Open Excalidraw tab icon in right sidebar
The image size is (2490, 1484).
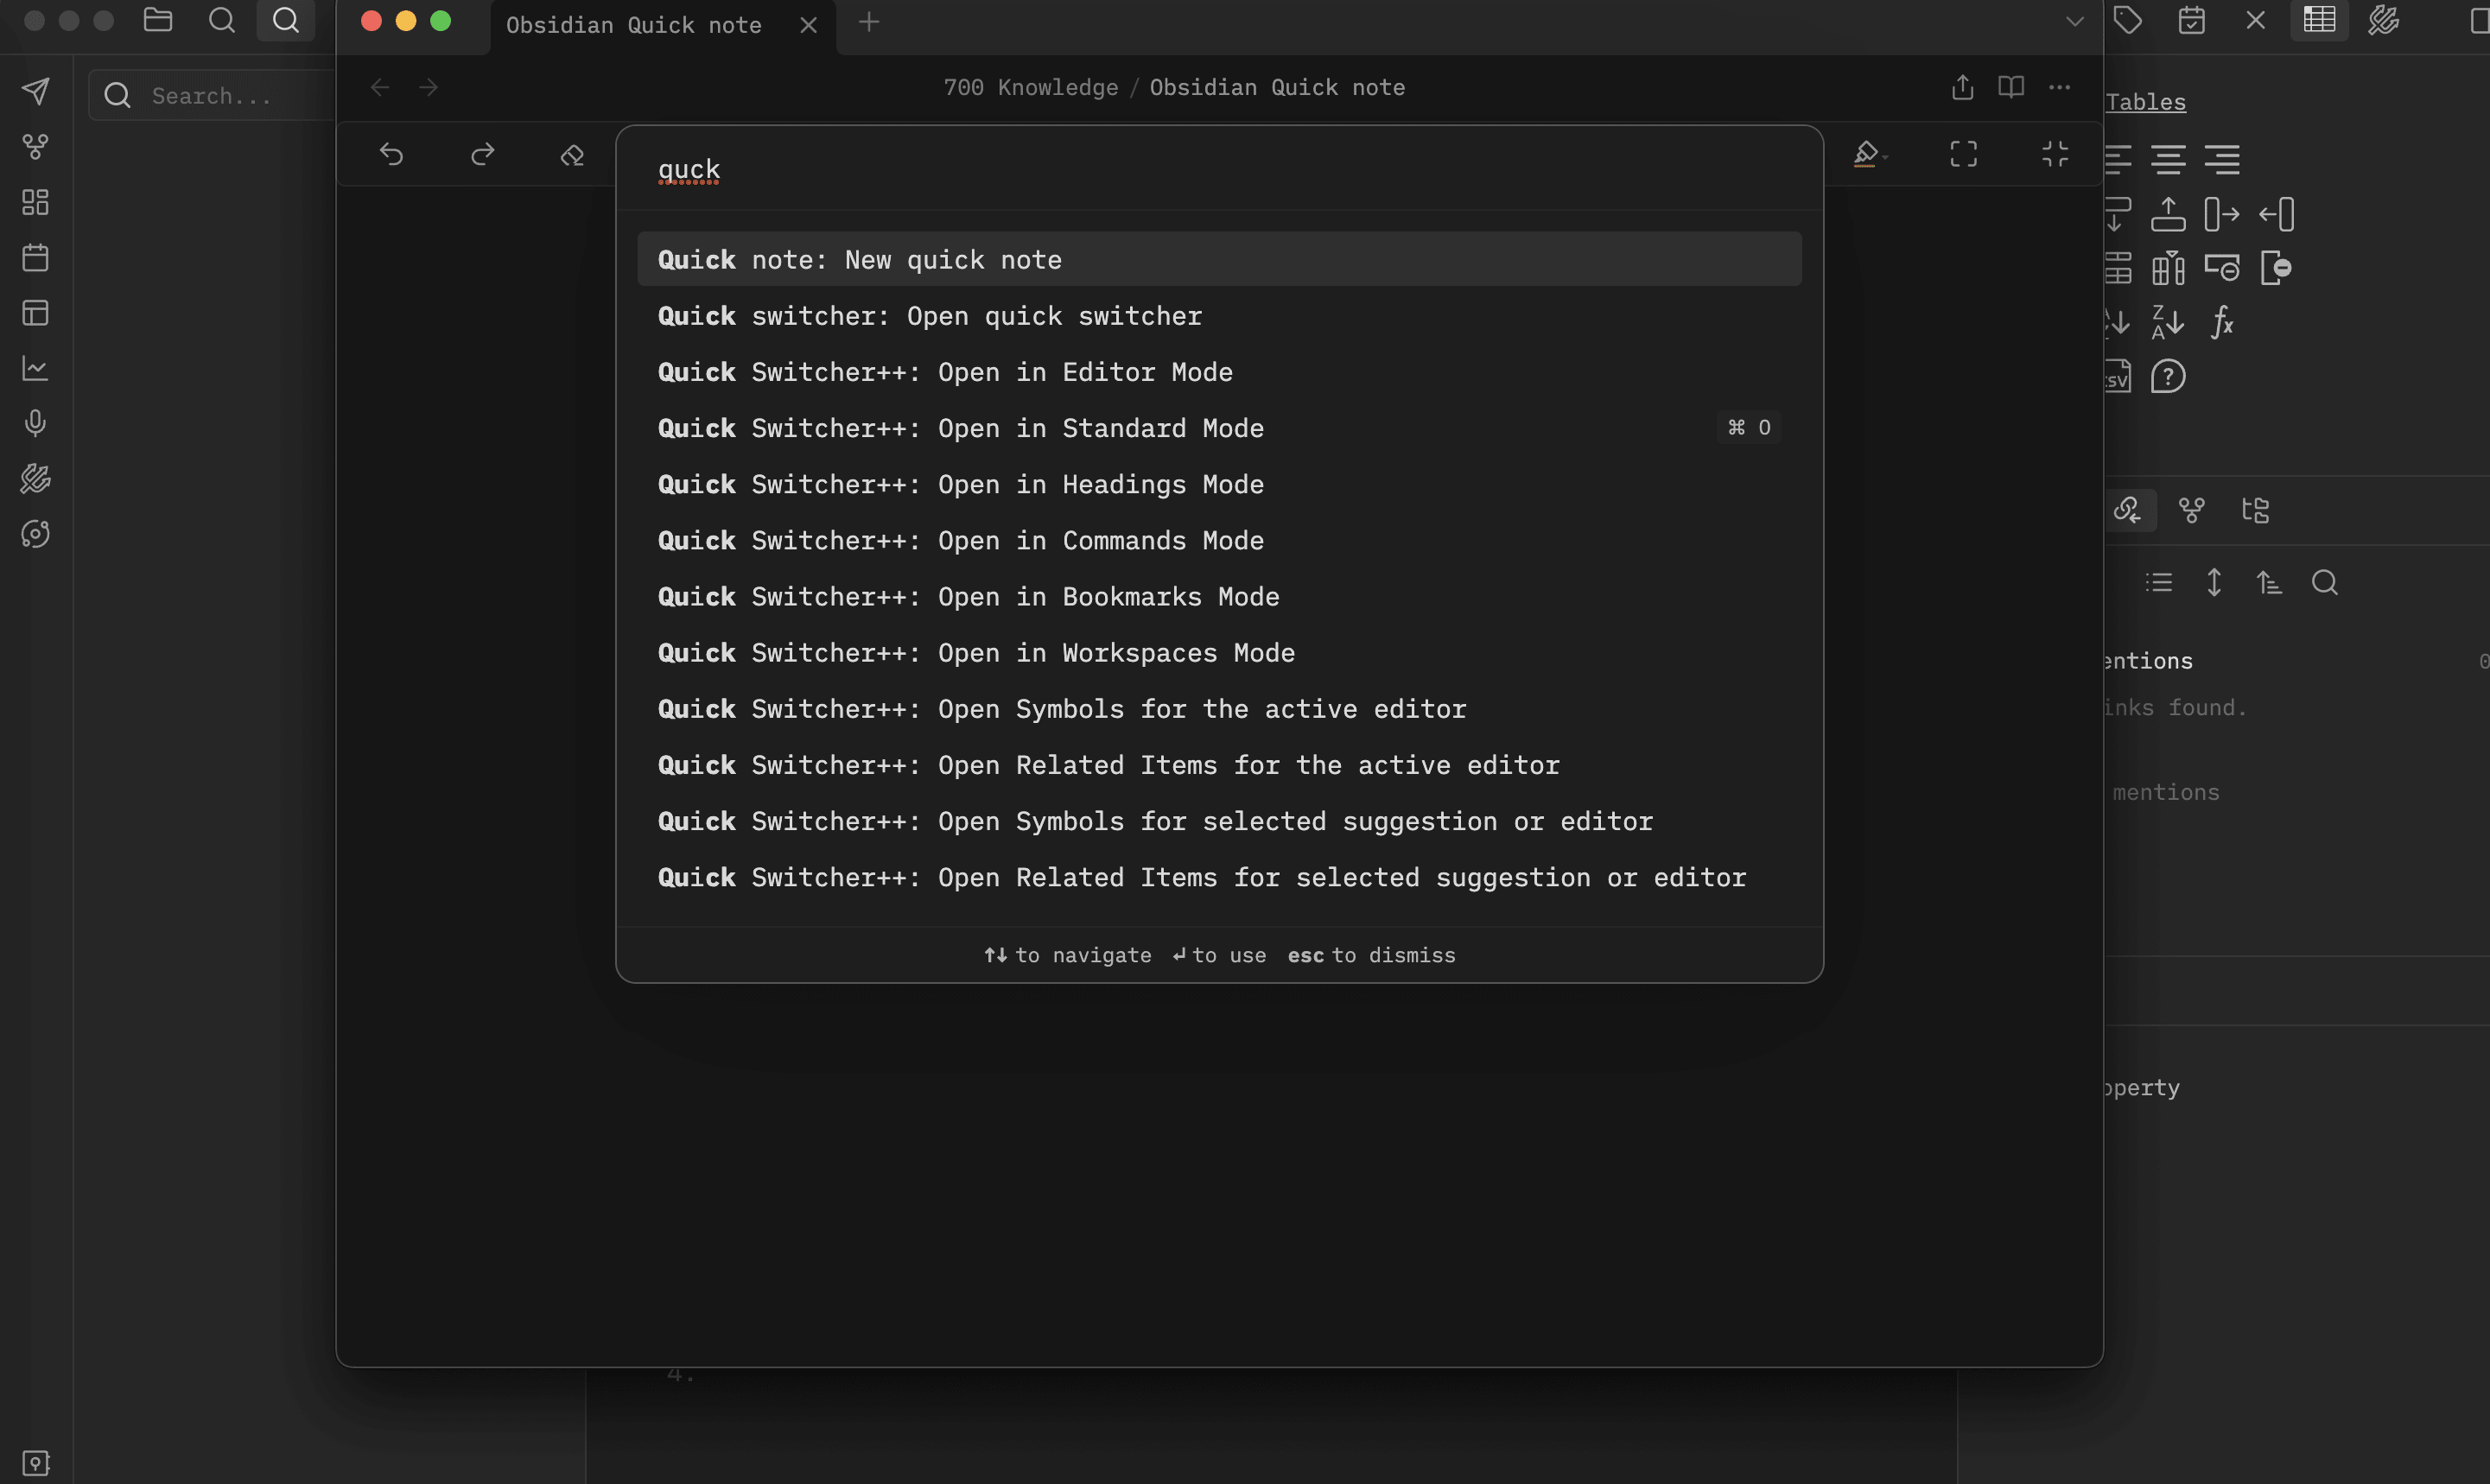pyautogui.click(x=2384, y=20)
